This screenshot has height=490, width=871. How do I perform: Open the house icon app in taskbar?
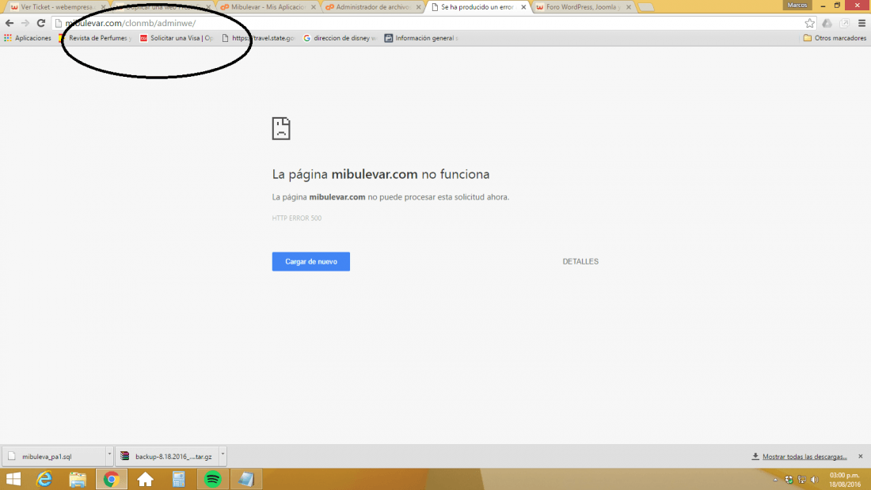point(145,479)
